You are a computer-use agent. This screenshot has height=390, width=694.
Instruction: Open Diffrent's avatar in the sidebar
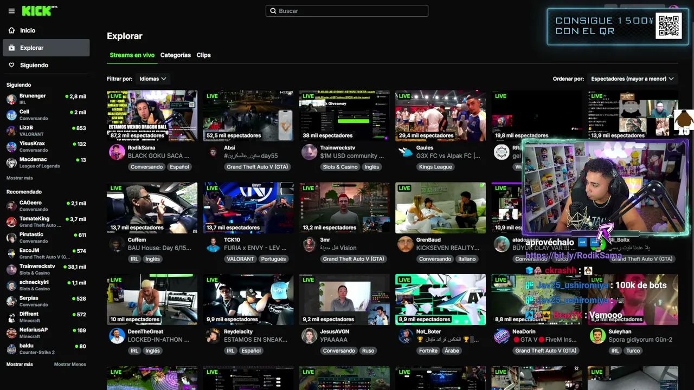pyautogui.click(x=11, y=317)
